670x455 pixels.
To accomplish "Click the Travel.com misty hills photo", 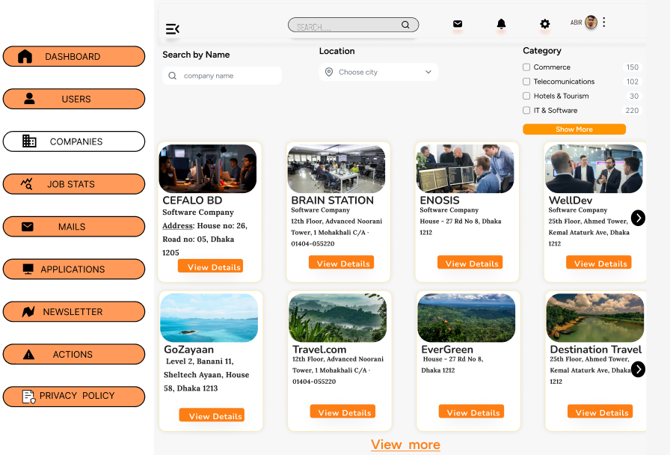I will [337, 318].
